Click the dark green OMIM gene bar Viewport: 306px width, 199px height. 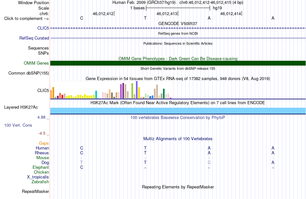178,63
